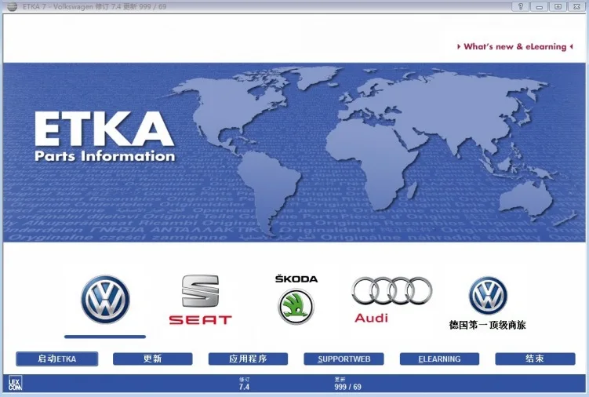Image resolution: width=589 pixels, height=397 pixels.
Task: Click the 结束 exit button
Action: [x=535, y=359]
